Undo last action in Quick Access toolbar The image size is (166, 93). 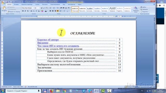point(9,2)
